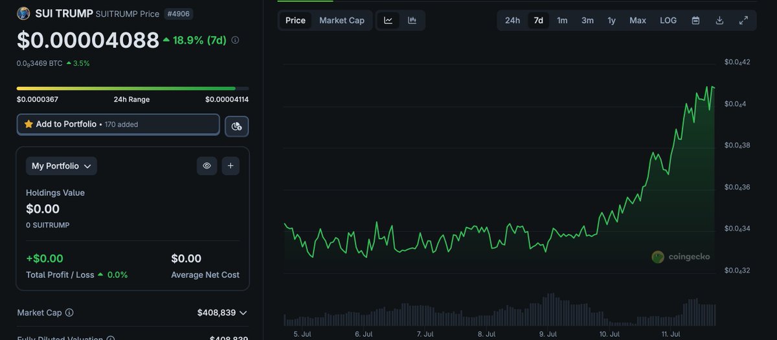This screenshot has height=340, width=777.
Task: Toggle LOG scale on the chart
Action: click(x=668, y=20)
